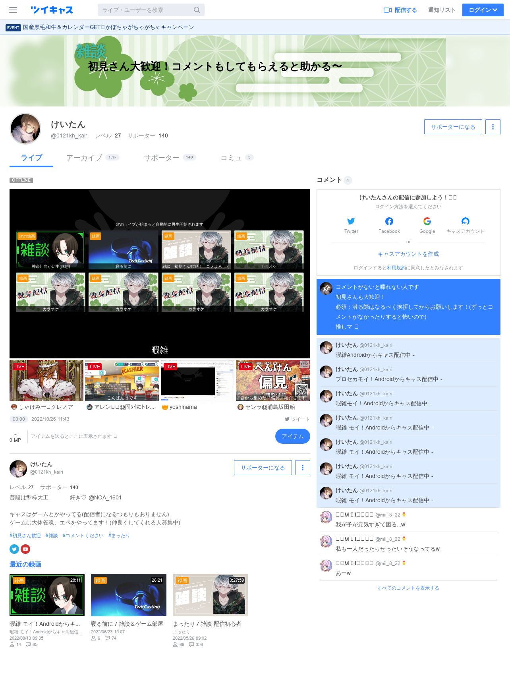Click avatar on 我が子が元気すぎて困る comment
Image resolution: width=510 pixels, height=681 pixels.
326,517
